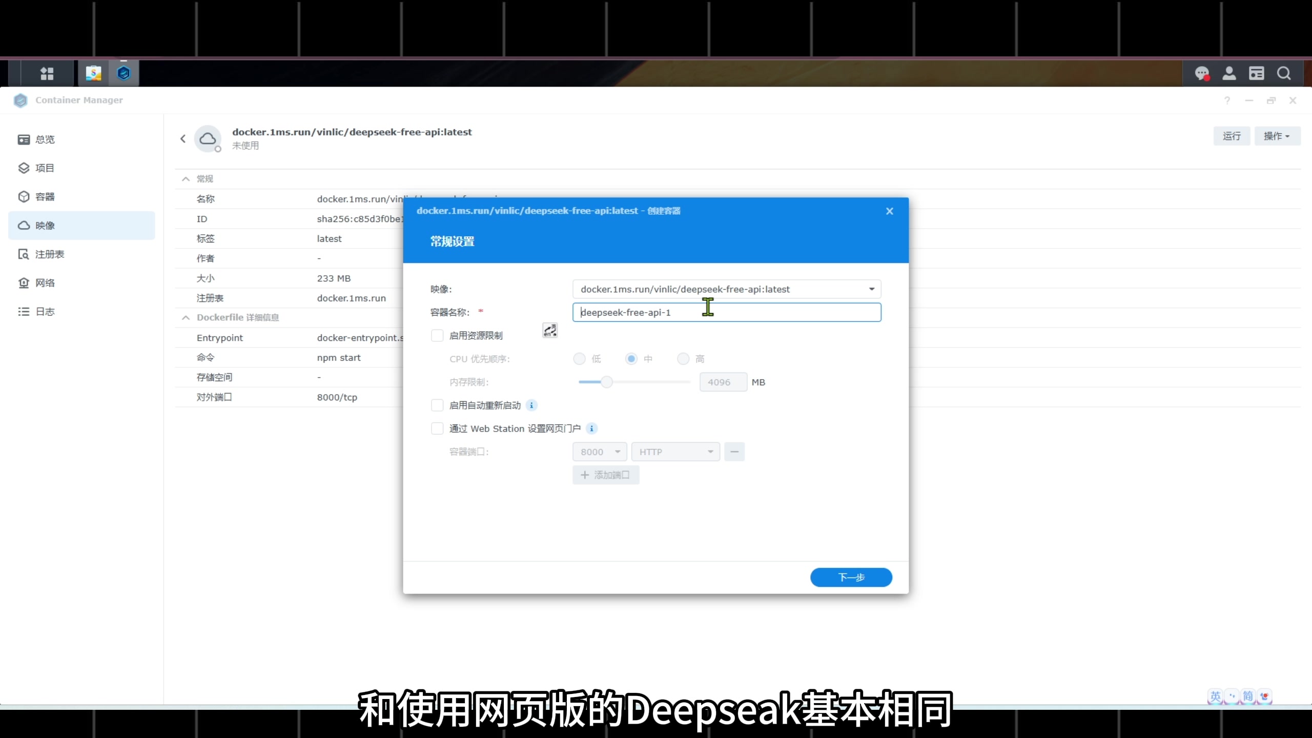The width and height of the screenshot is (1312, 738).
Task: Enable the 启用资源限制 checkbox
Action: tap(437, 336)
